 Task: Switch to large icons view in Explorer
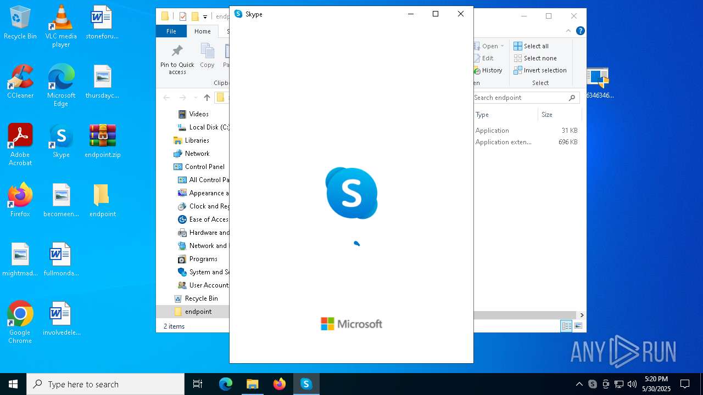tap(578, 326)
